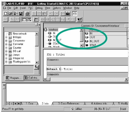Open the Window menu
Screen dimensions: 130x113
[67, 8]
